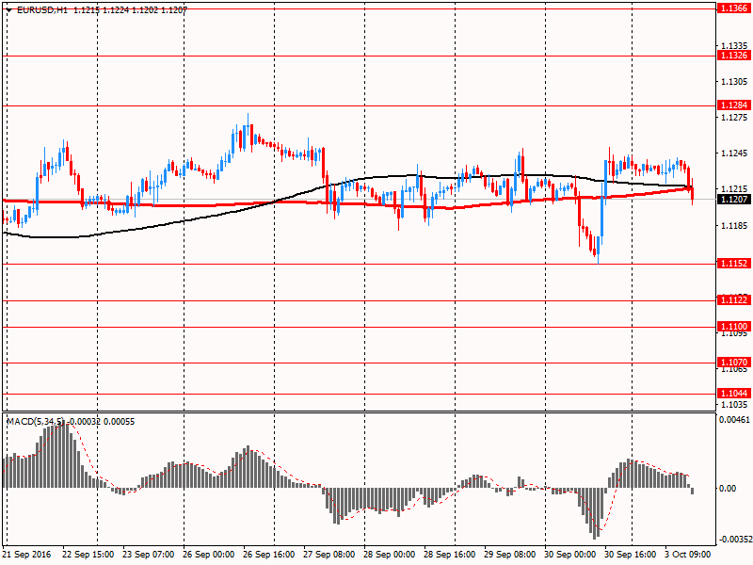Click the 26 Sep 00:00 time label
Screen dimensions: 753x565
tap(209, 555)
